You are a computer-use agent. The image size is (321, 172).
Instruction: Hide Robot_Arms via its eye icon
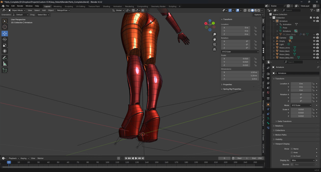[314, 48]
